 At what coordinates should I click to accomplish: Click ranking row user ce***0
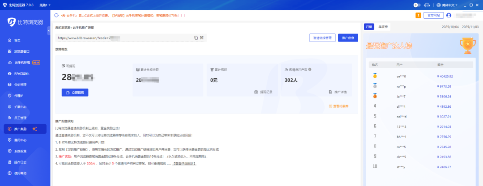[x=401, y=76]
